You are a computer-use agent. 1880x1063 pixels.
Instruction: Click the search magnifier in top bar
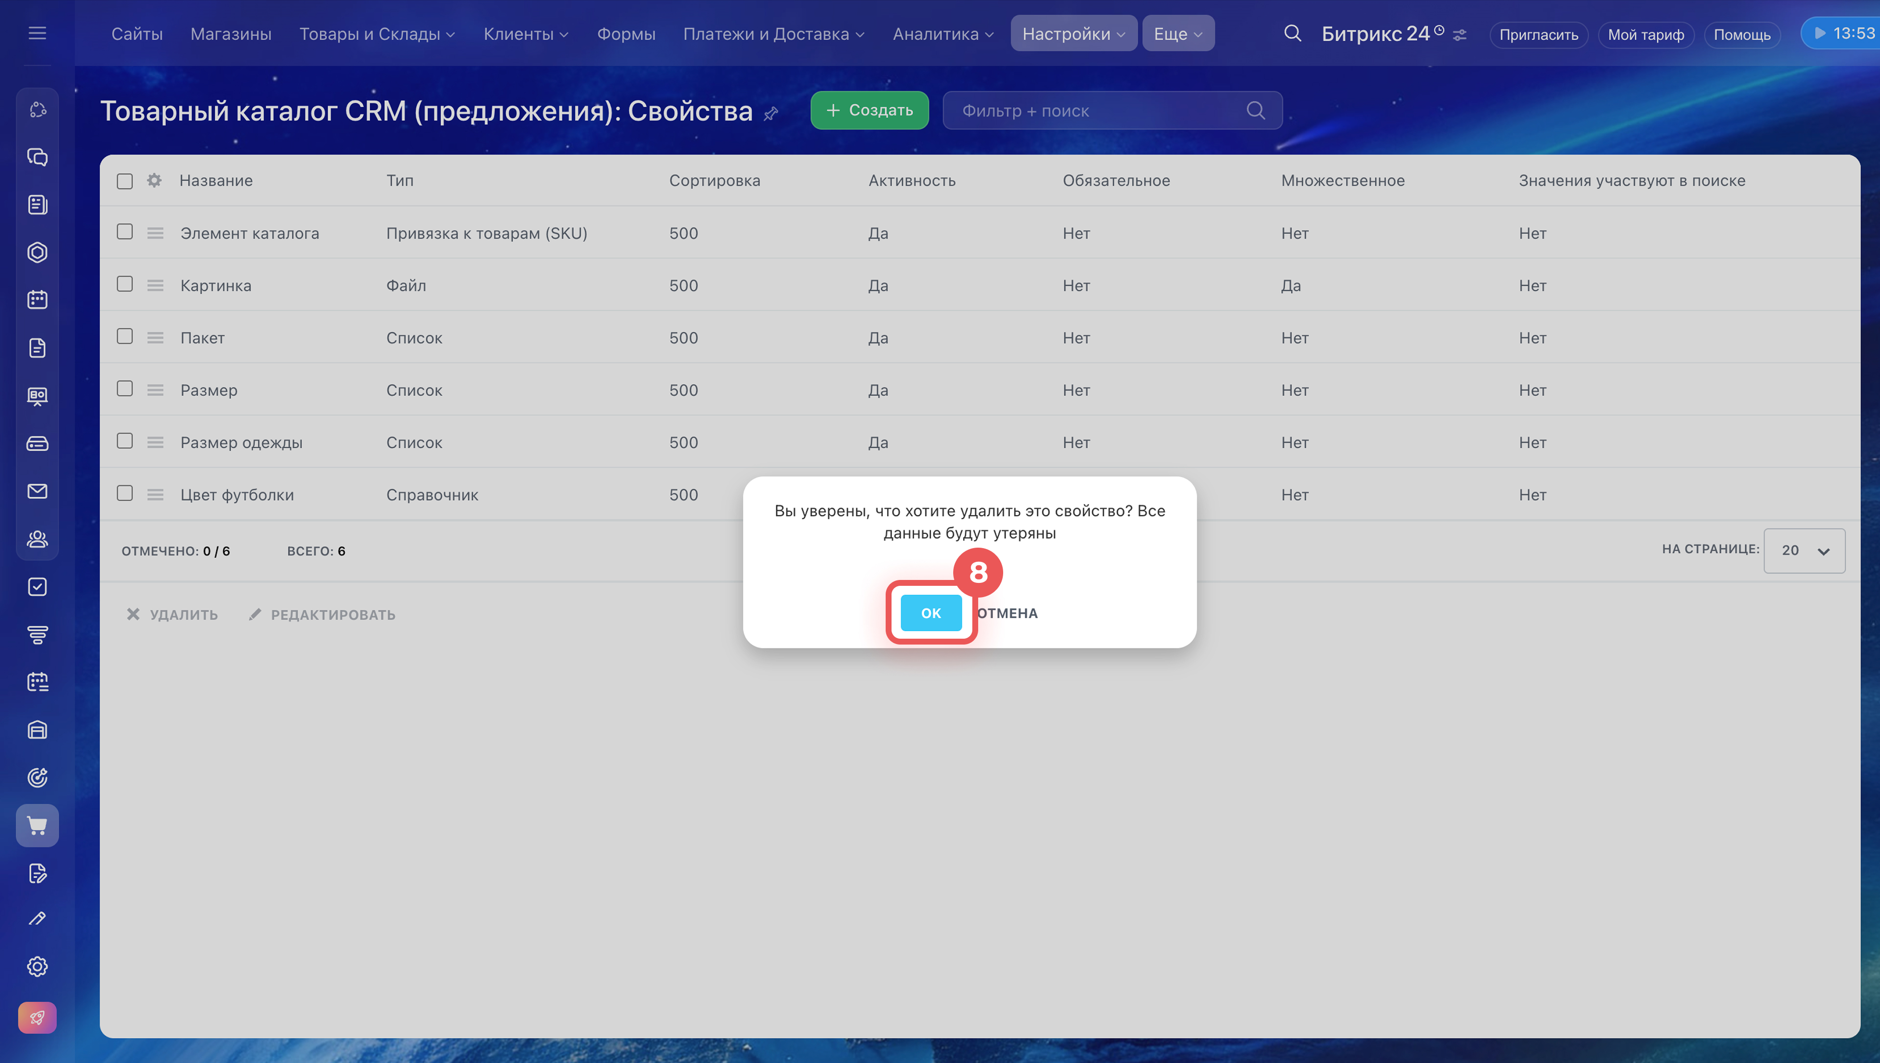1292,34
